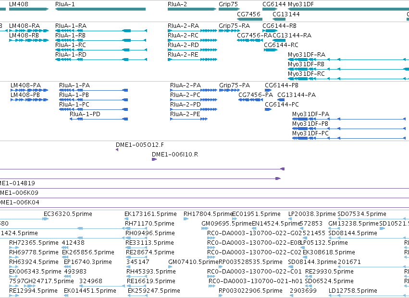Image resolution: width=409 pixels, height=298 pixels.
Task: Select Myo31DF-PC CDS
Action: coord(349,138)
